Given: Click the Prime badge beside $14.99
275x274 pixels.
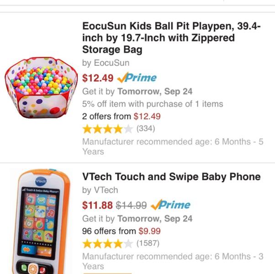Looking at the screenshot, I should click(x=170, y=205).
